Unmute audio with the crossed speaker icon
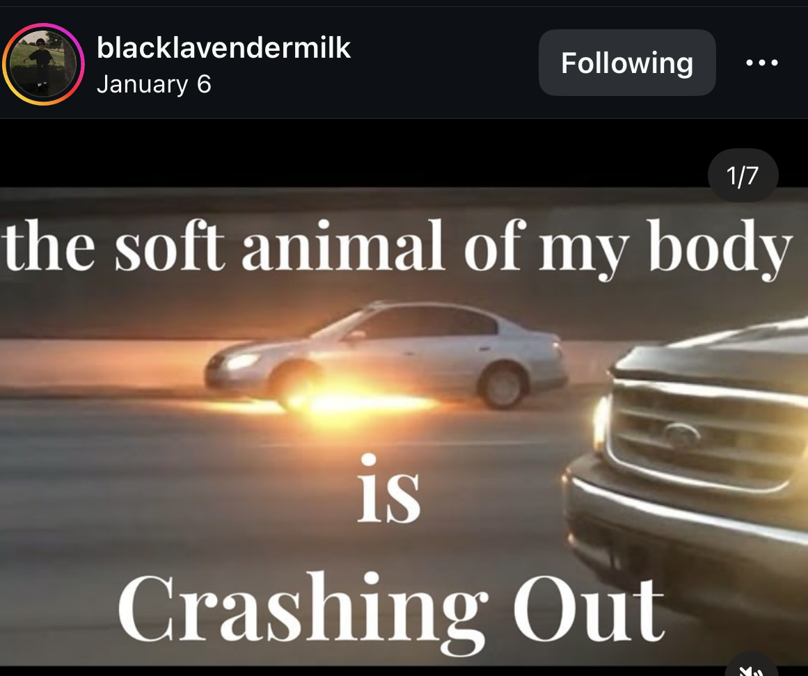This screenshot has width=808, height=676. pyautogui.click(x=751, y=669)
